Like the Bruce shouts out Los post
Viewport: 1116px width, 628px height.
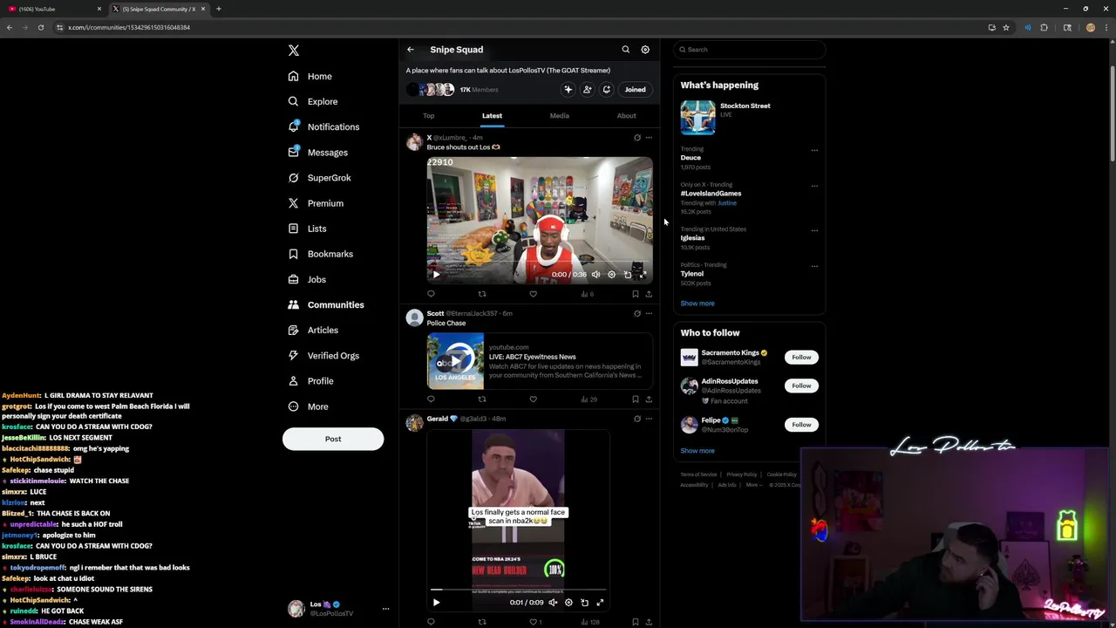point(534,294)
